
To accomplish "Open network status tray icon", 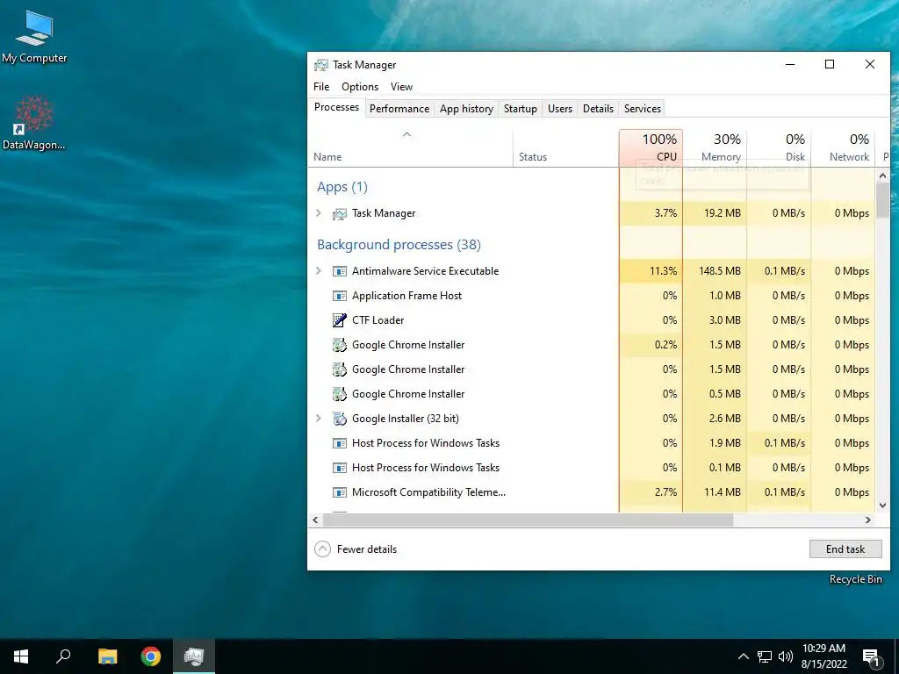I will 765,656.
